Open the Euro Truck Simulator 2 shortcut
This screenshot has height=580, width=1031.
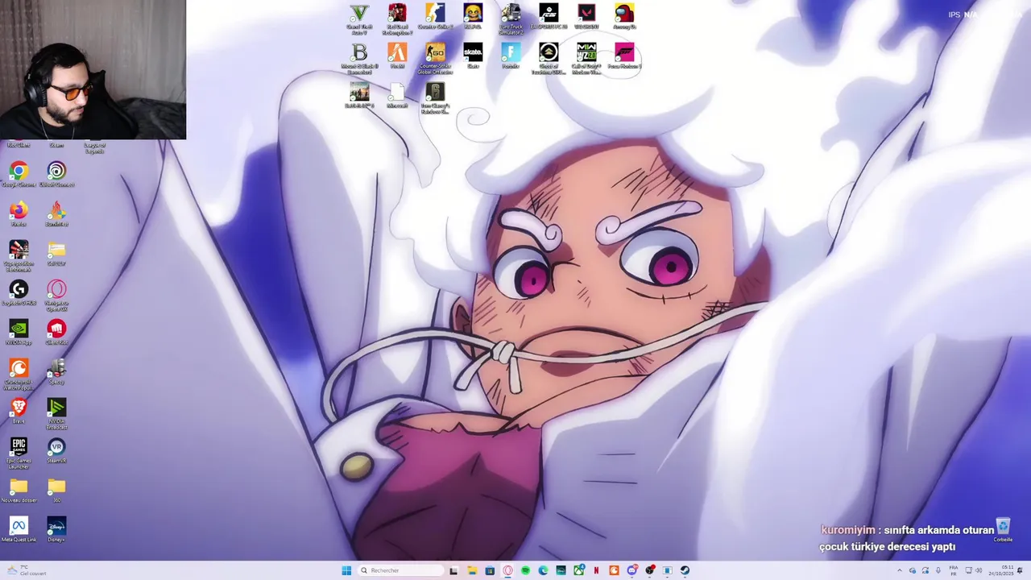point(511,19)
